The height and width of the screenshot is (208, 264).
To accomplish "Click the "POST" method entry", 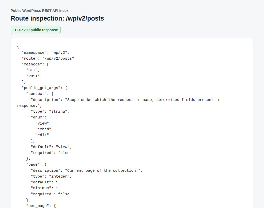I will point(33,76).
